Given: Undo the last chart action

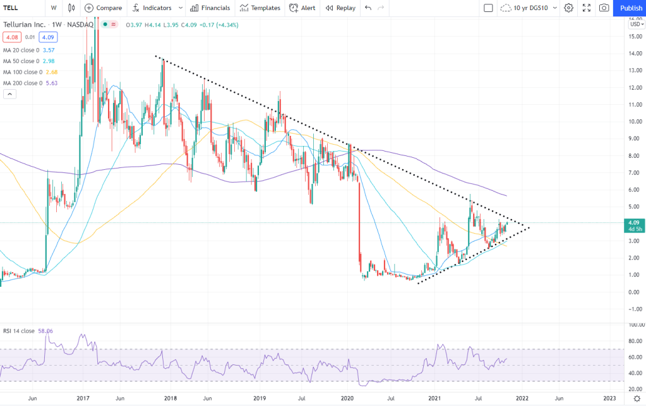Looking at the screenshot, I should (368, 8).
